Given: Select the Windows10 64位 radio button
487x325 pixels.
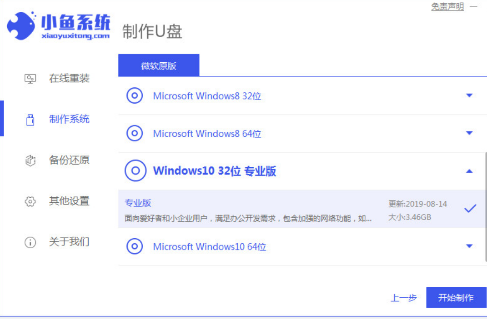Looking at the screenshot, I should [135, 246].
